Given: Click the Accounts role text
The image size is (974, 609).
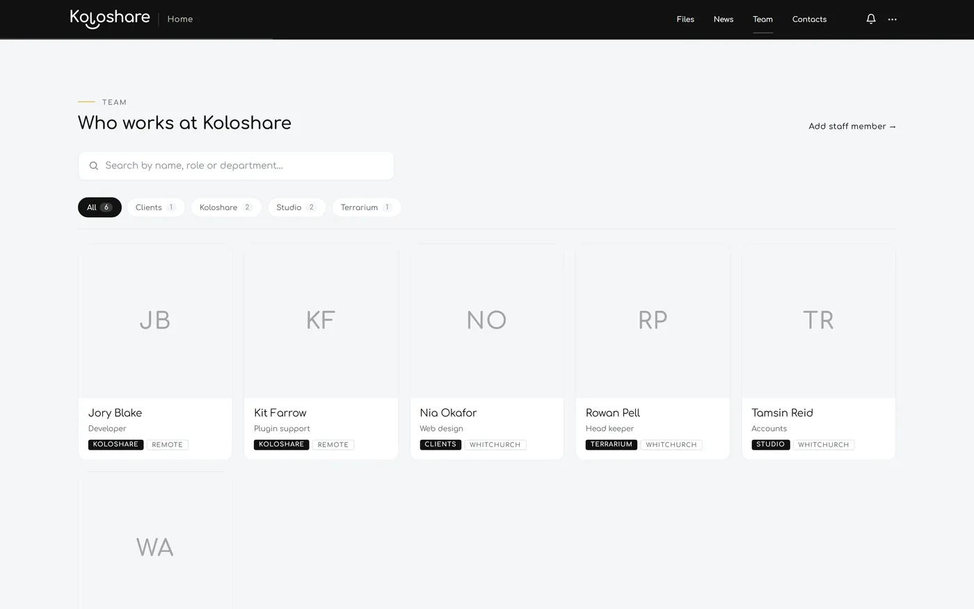Looking at the screenshot, I should (769, 429).
